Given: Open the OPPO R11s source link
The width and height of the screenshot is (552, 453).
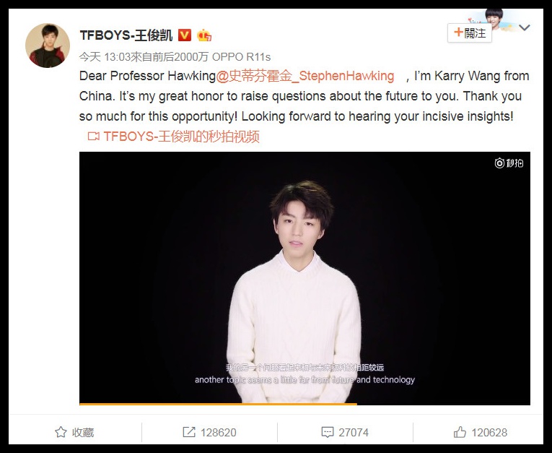Looking at the screenshot, I should point(241,57).
